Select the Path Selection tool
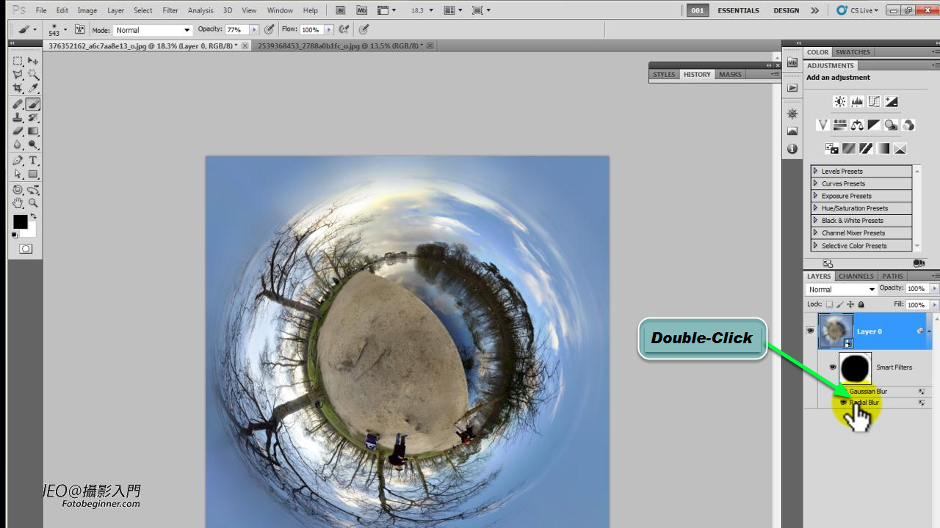 (x=18, y=175)
